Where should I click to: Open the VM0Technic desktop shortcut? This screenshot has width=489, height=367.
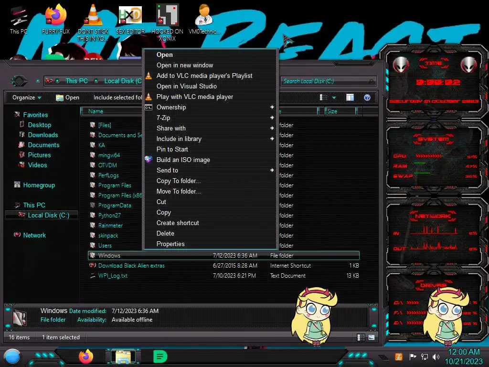[x=204, y=19]
